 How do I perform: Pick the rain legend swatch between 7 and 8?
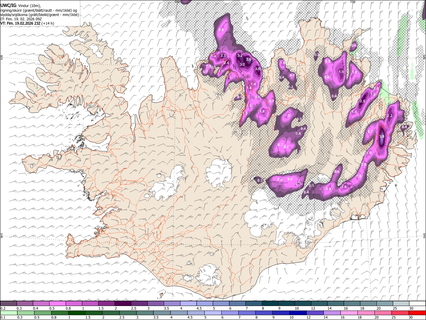pyautogui.click(x=247, y=313)
